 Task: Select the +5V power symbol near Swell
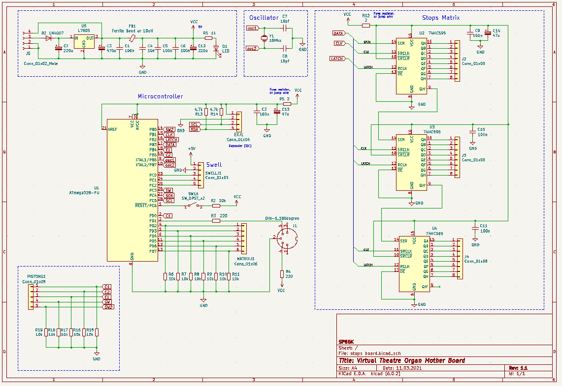click(191, 151)
